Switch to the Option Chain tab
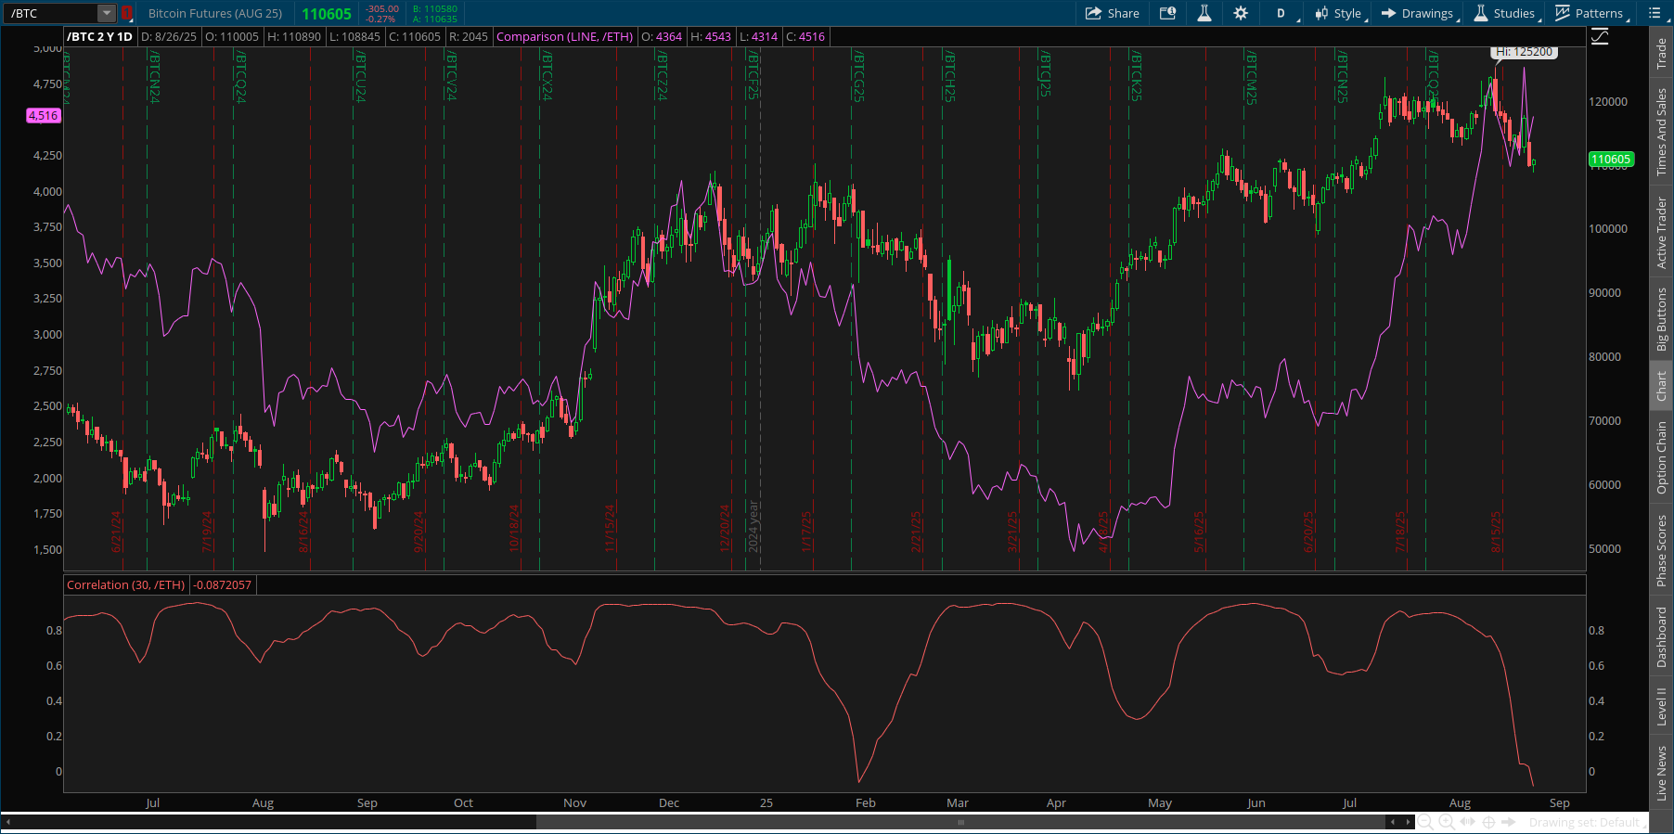The width and height of the screenshot is (1674, 834). click(1662, 456)
